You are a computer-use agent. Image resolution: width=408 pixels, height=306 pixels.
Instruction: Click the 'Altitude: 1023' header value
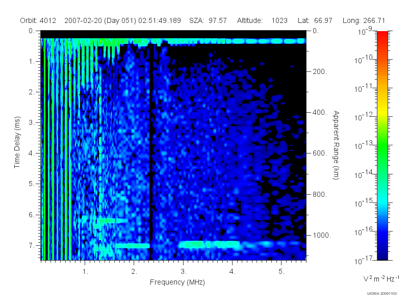click(262, 20)
